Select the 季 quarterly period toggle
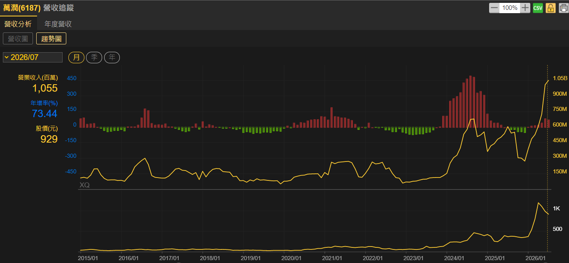The image size is (569, 263). (94, 58)
